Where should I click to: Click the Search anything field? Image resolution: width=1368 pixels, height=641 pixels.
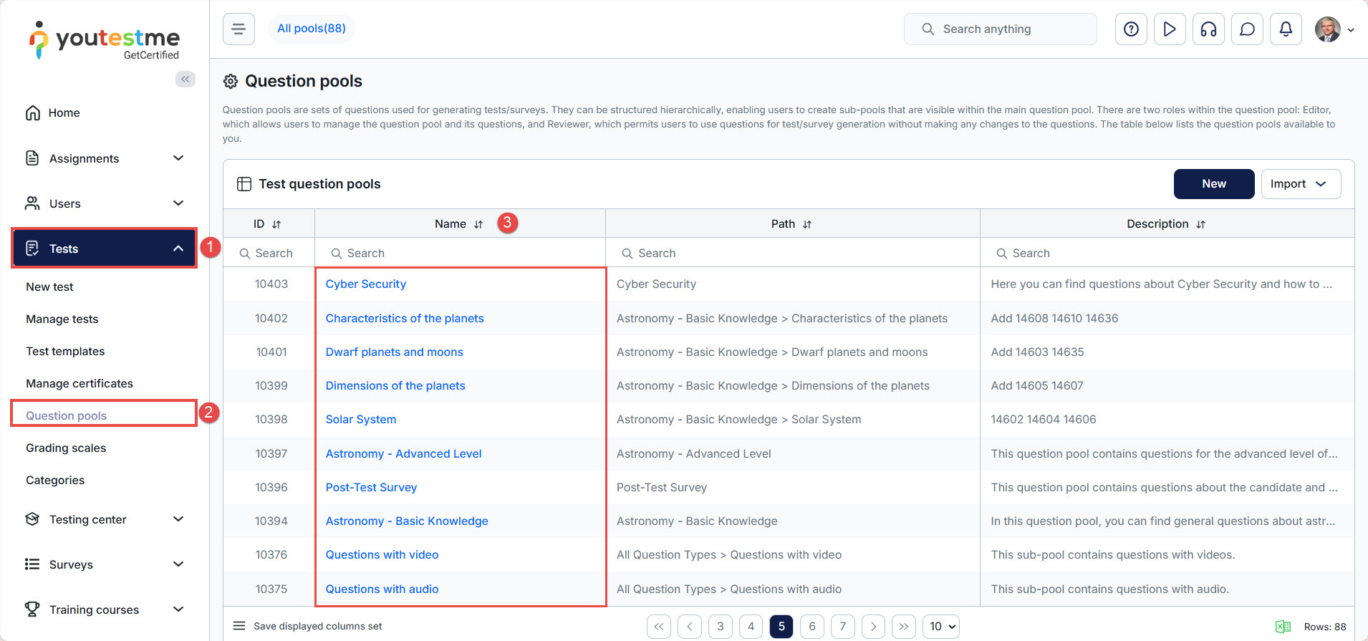[1000, 29]
